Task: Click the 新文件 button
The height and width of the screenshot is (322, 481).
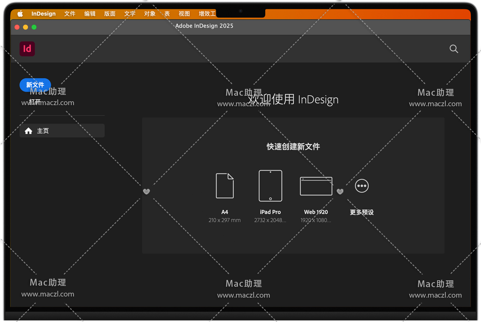Action: tap(35, 85)
